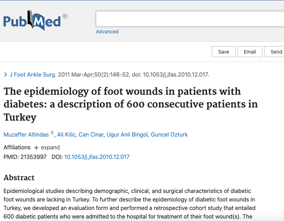Click the article title heading
This screenshot has width=284, height=221.
130,104
